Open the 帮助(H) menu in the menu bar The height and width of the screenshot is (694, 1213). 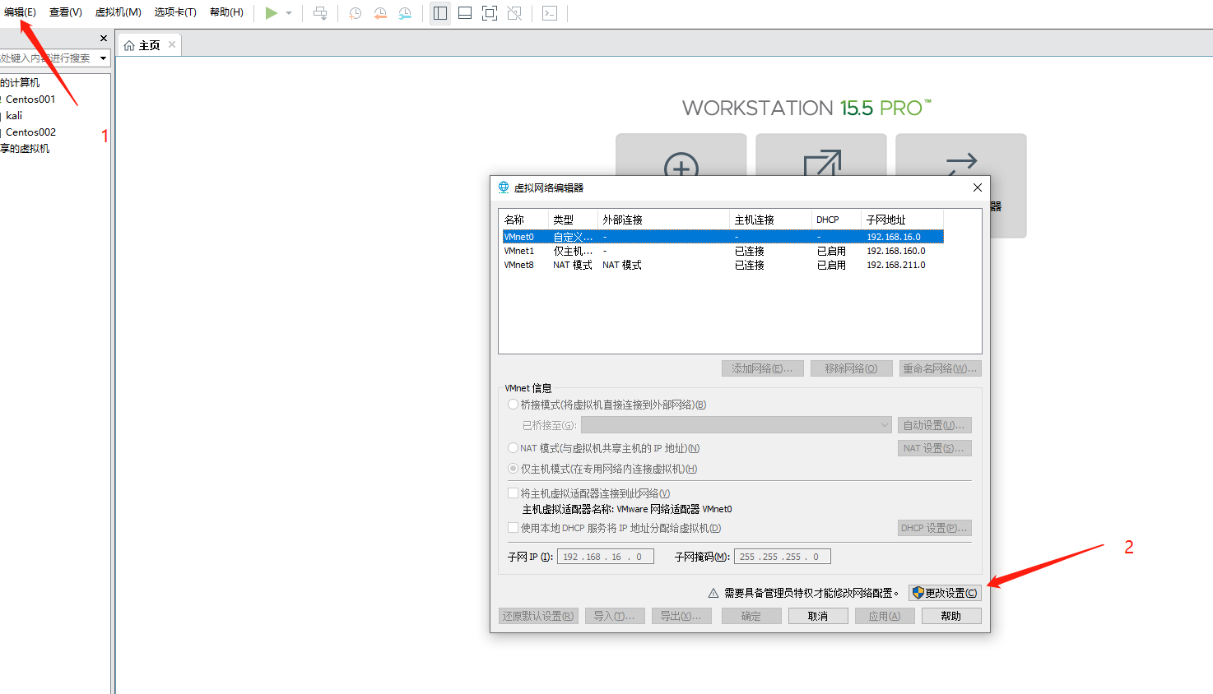pos(226,12)
